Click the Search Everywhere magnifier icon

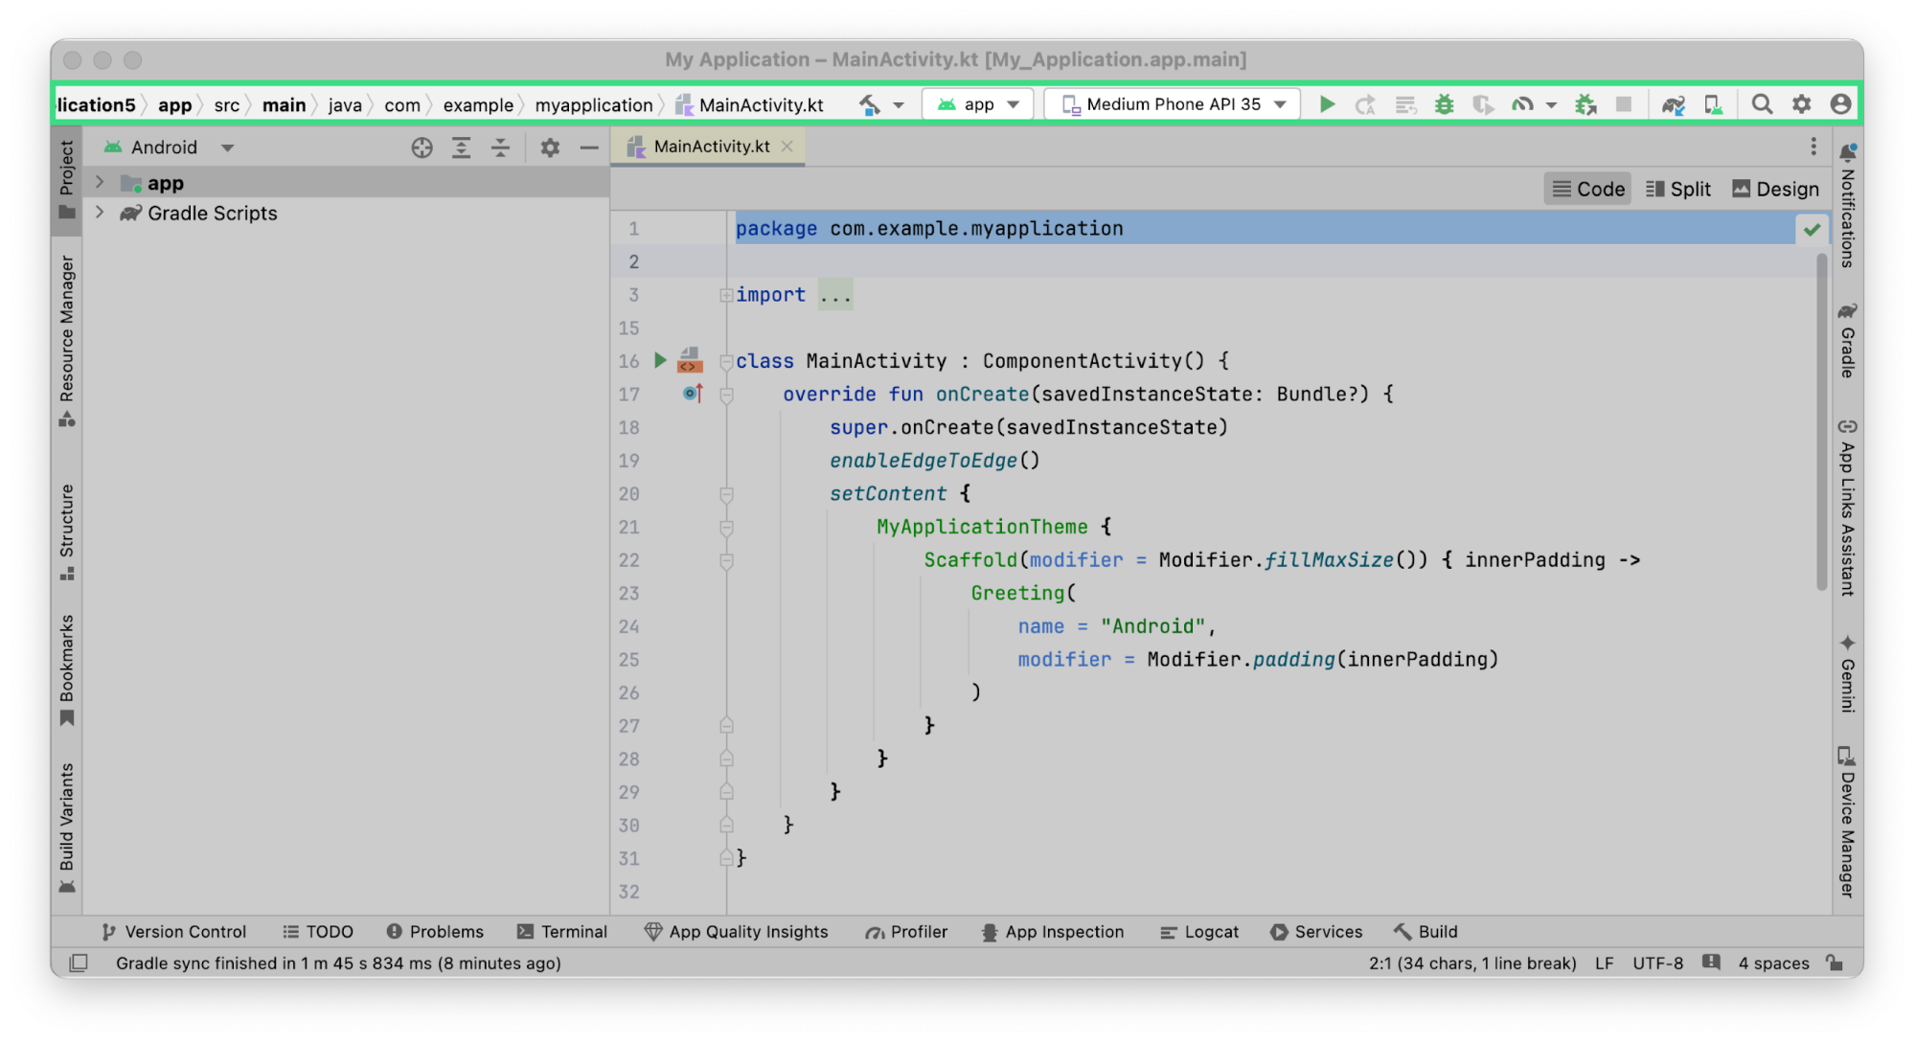[x=1762, y=104]
